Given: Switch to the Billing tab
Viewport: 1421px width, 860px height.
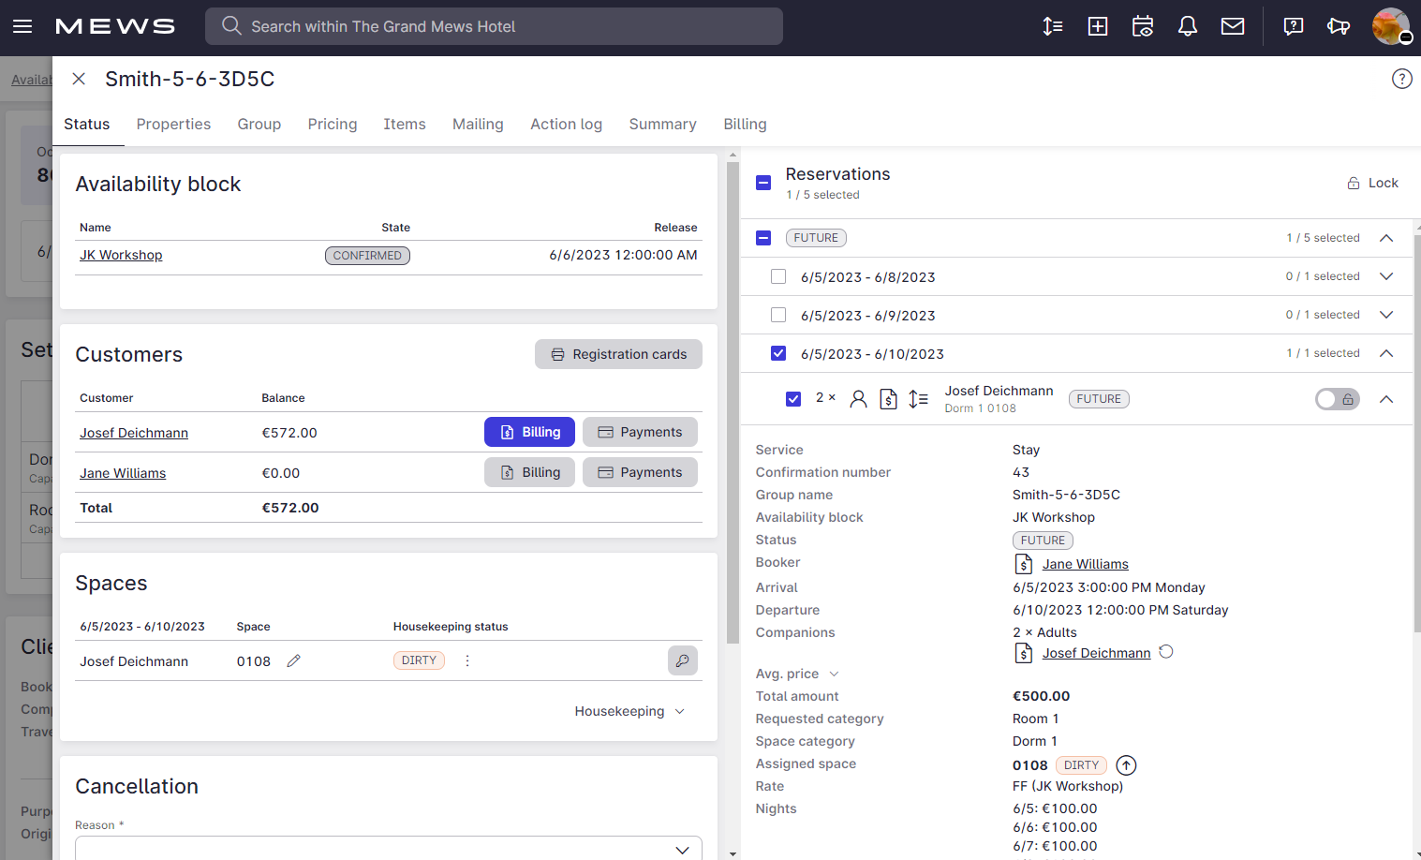Looking at the screenshot, I should click(745, 124).
